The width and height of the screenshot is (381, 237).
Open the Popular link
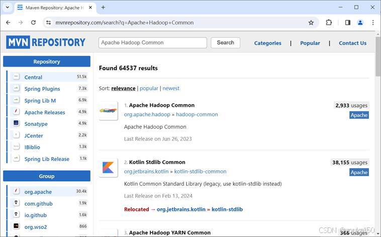310,43
